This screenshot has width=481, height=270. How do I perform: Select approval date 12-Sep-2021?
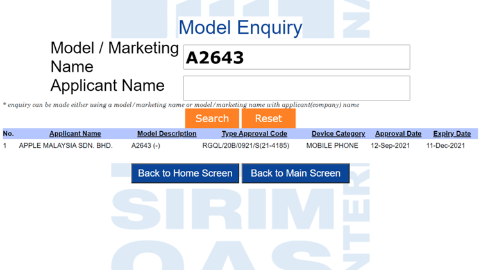point(390,146)
